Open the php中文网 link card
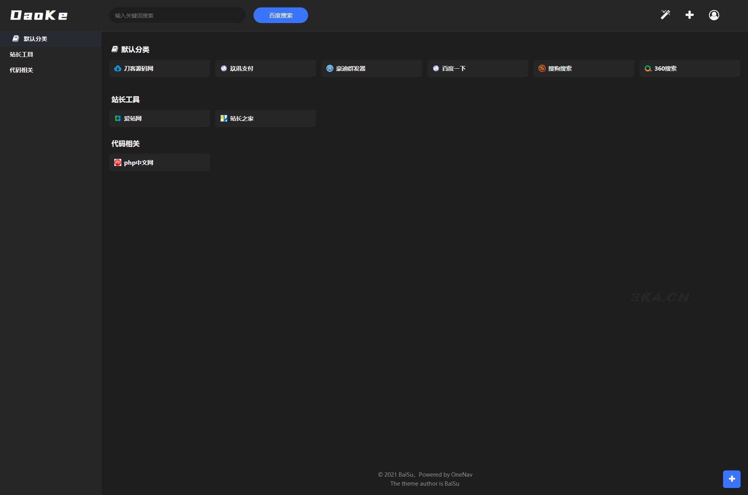 pos(160,162)
